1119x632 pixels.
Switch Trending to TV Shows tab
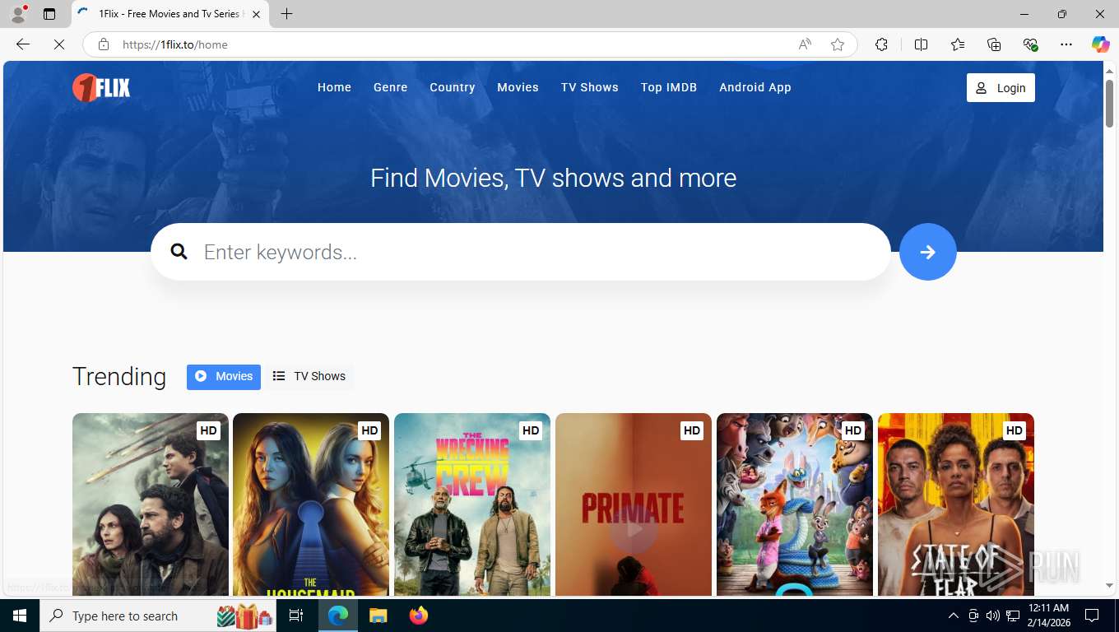[309, 377]
